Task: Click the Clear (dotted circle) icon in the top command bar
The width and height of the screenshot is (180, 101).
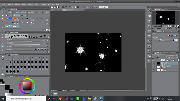Action: click(70, 7)
